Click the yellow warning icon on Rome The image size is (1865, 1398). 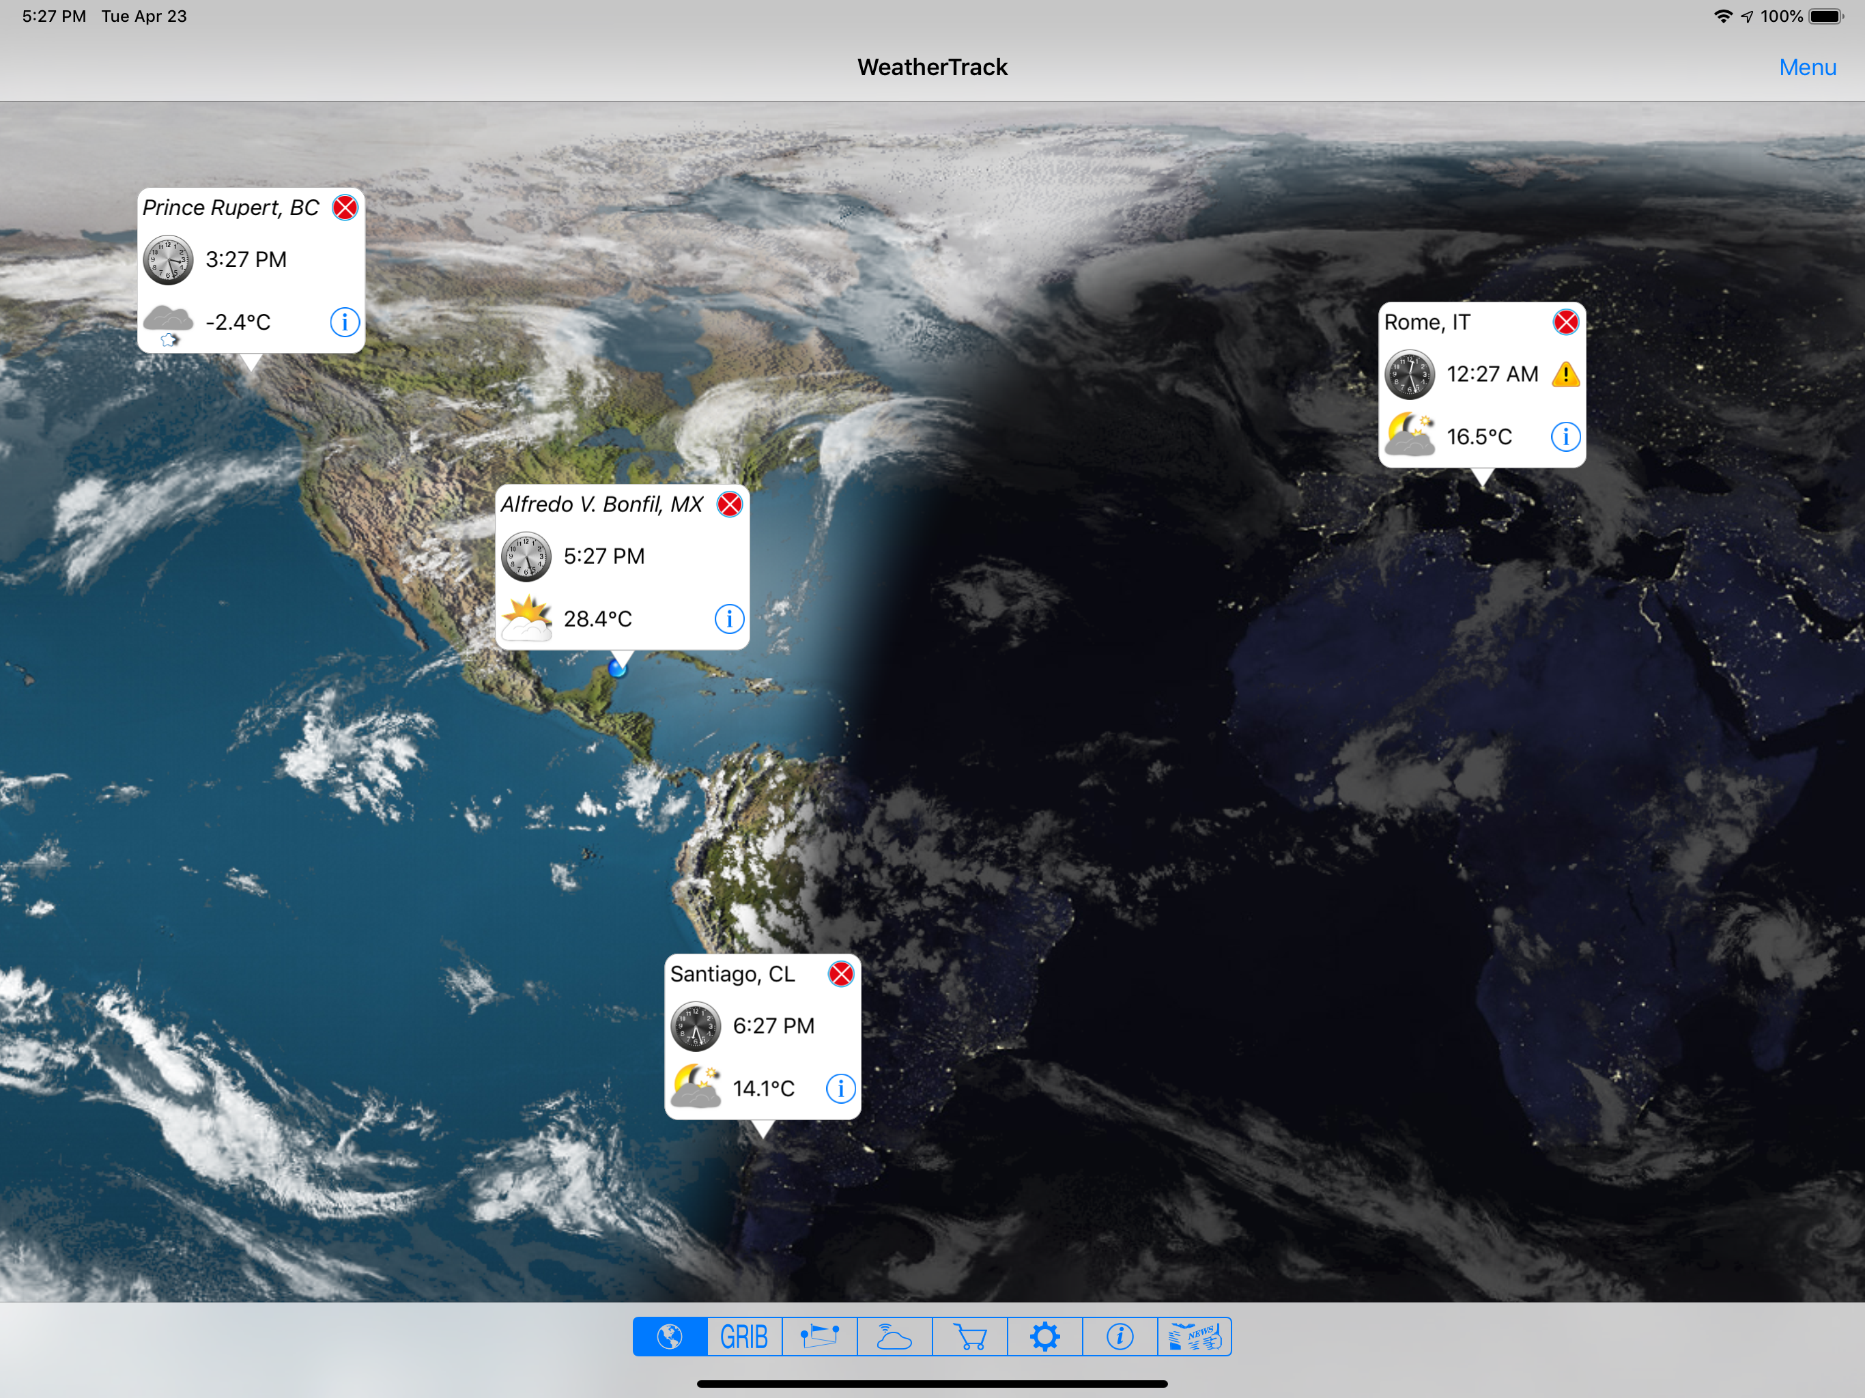click(1566, 374)
